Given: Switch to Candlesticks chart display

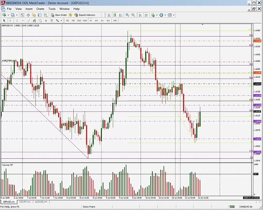Looking at the screenshot, I should coord(115,15).
